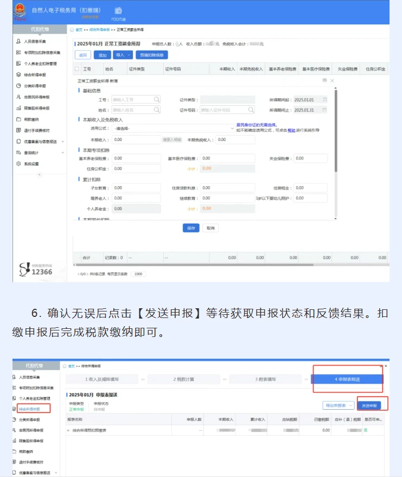Go to step 1 收入及减除填写
Image resolution: width=402 pixels, height=477 pixels.
[102, 379]
